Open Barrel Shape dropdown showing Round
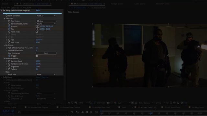 click(46, 24)
